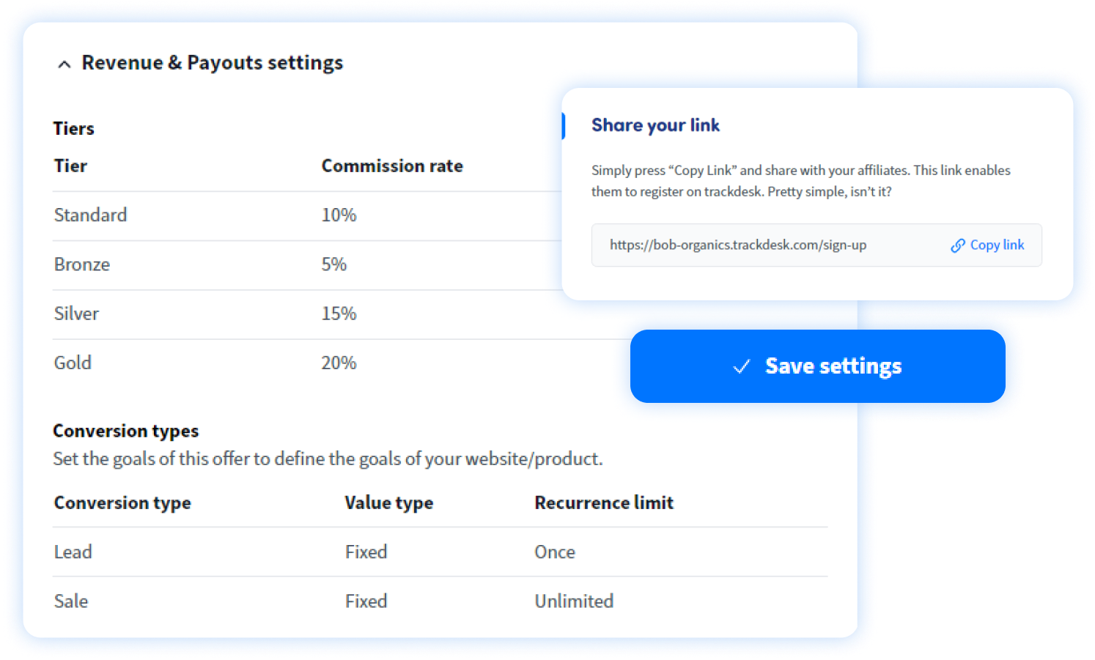Click the Gold 20% commission value

click(339, 363)
